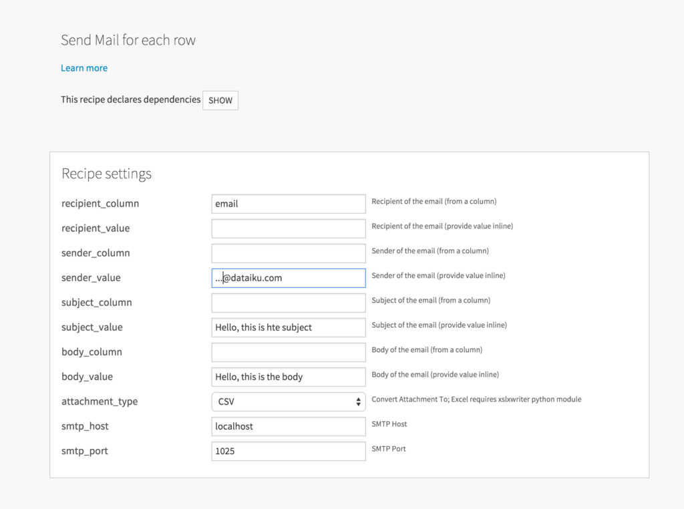Click the smtp_host field containing localhost
This screenshot has height=509, width=684.
(288, 426)
